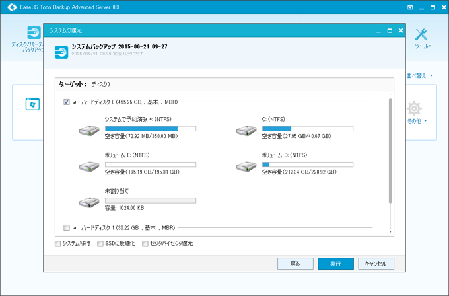
Task: Click the ハードディスク 0 (465.25 GB) label
Action: coord(129,102)
